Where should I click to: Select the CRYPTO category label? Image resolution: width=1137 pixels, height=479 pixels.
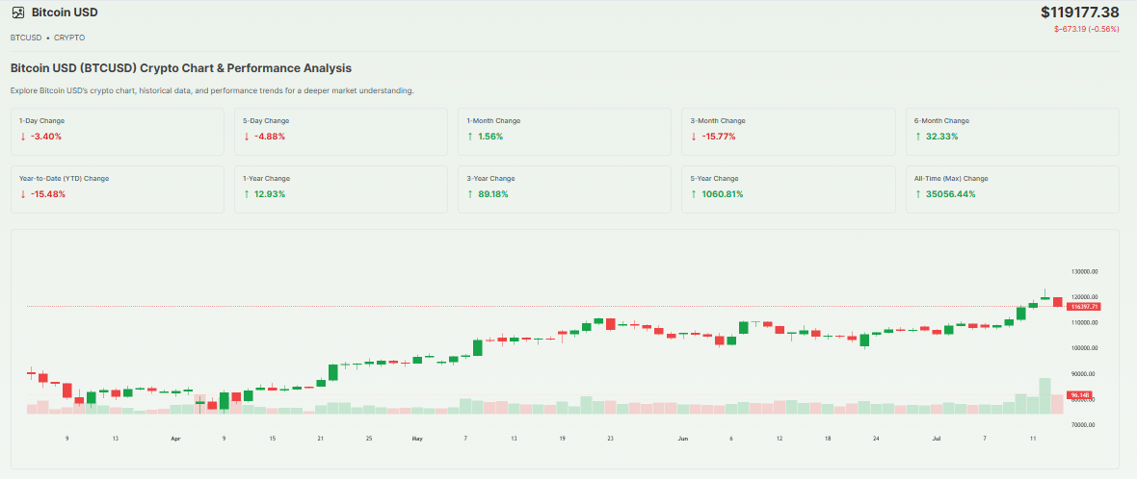tap(69, 37)
